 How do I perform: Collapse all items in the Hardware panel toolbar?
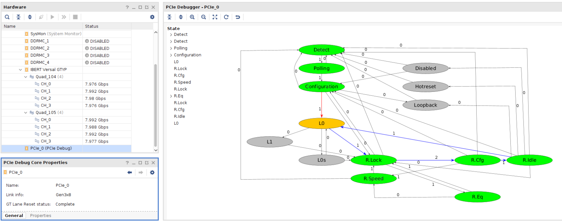click(18, 17)
